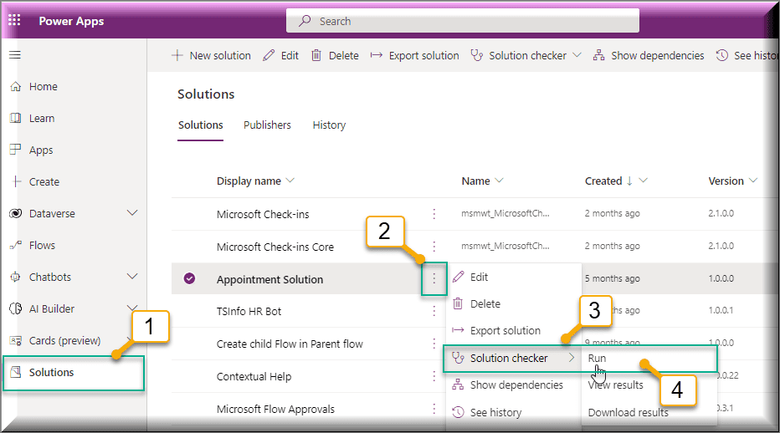Switch to the Publishers tab
The height and width of the screenshot is (433, 780).
pyautogui.click(x=267, y=125)
